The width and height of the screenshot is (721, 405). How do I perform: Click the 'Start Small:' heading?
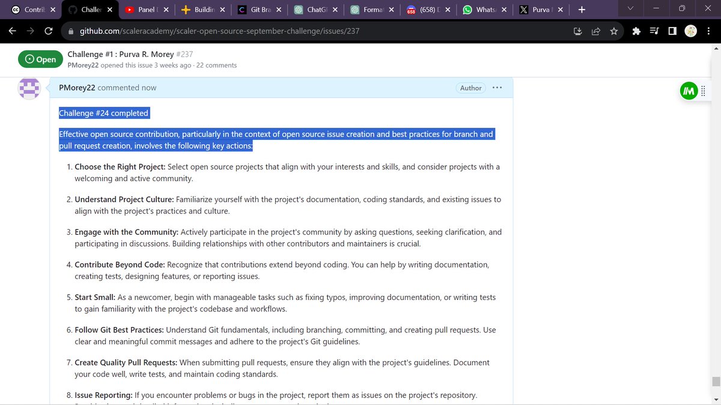95,297
